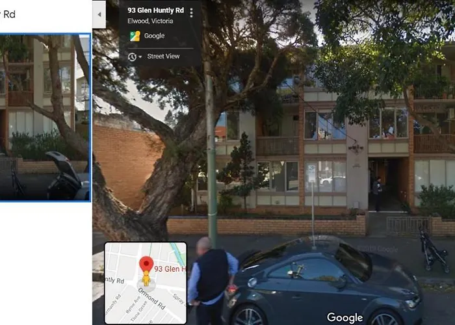Open the building photo thumbnail in sidebar
Screen dimensions: 455x325
(x=45, y=117)
